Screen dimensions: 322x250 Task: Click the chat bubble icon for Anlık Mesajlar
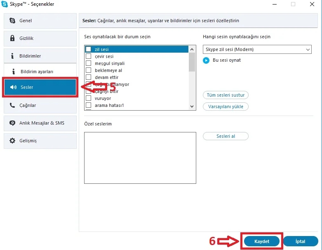[x=12, y=123]
